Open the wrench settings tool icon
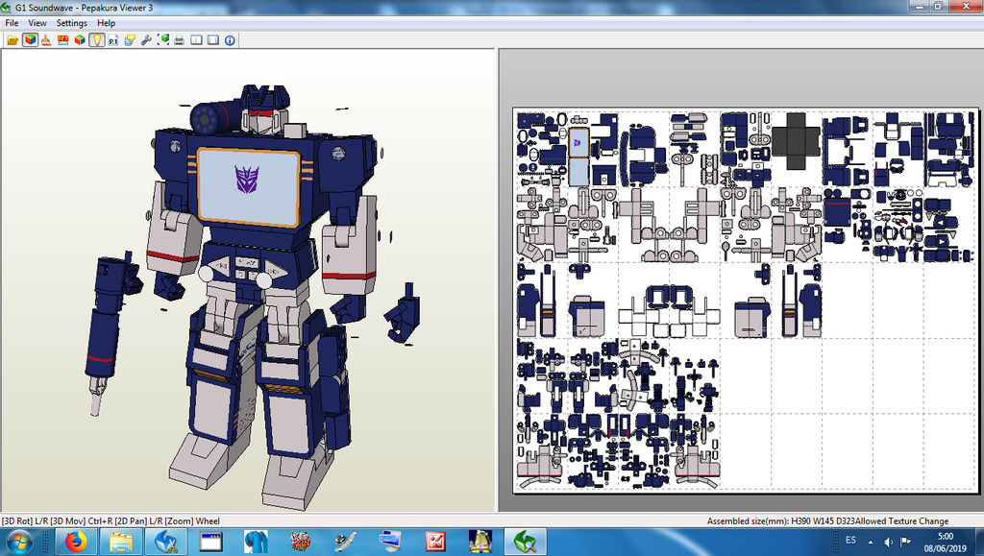The width and height of the screenshot is (984, 556). click(x=146, y=40)
